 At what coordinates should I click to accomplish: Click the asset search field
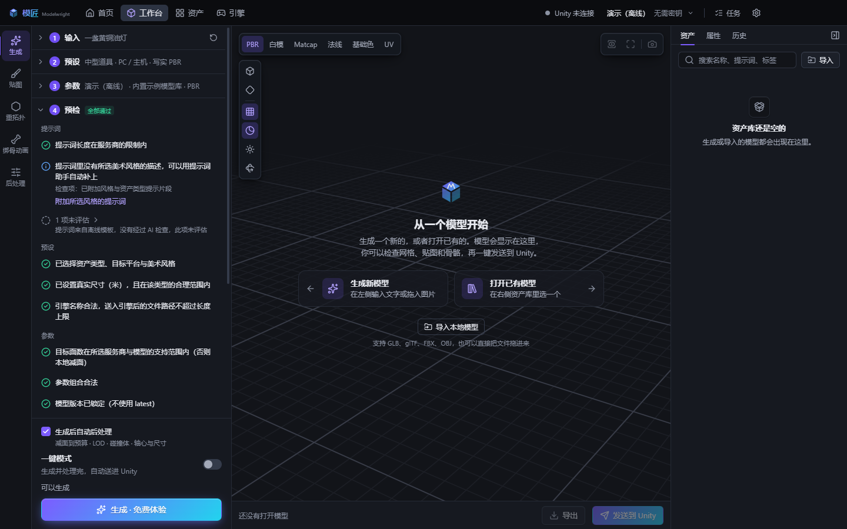coord(737,60)
